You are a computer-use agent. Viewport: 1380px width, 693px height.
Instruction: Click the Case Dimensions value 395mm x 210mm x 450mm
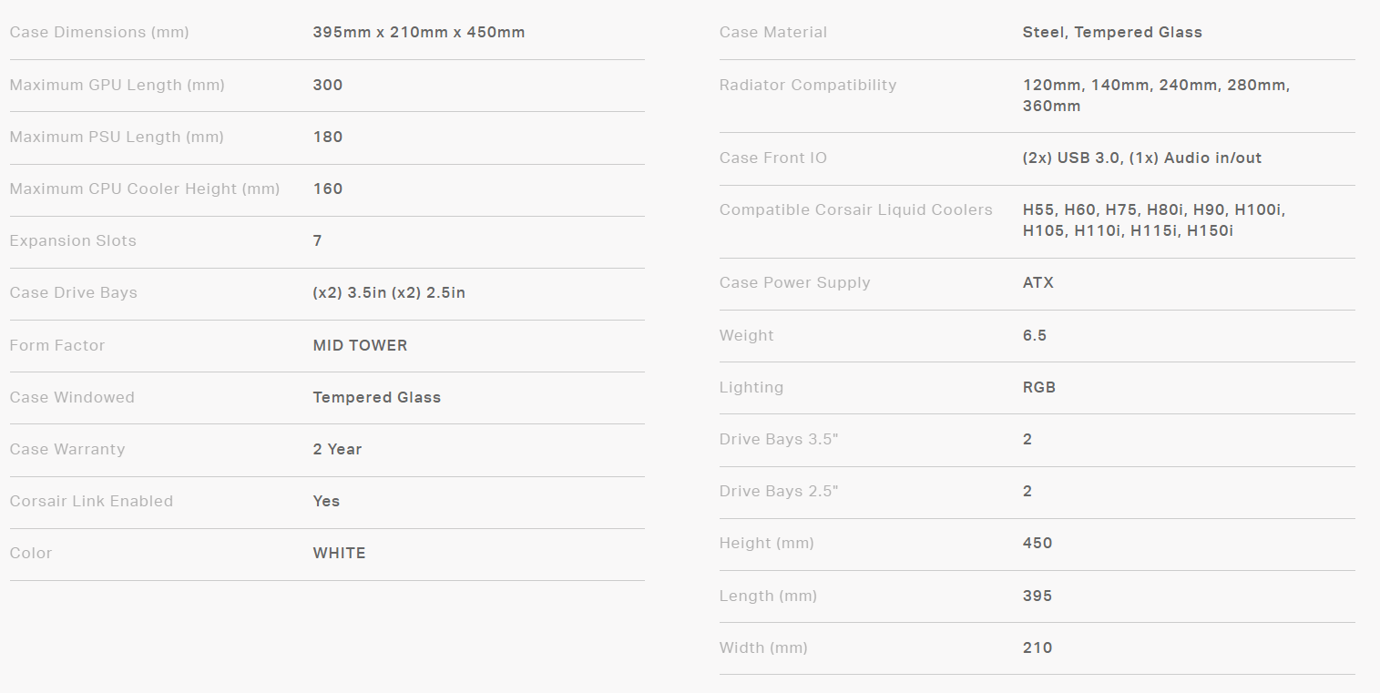click(418, 33)
